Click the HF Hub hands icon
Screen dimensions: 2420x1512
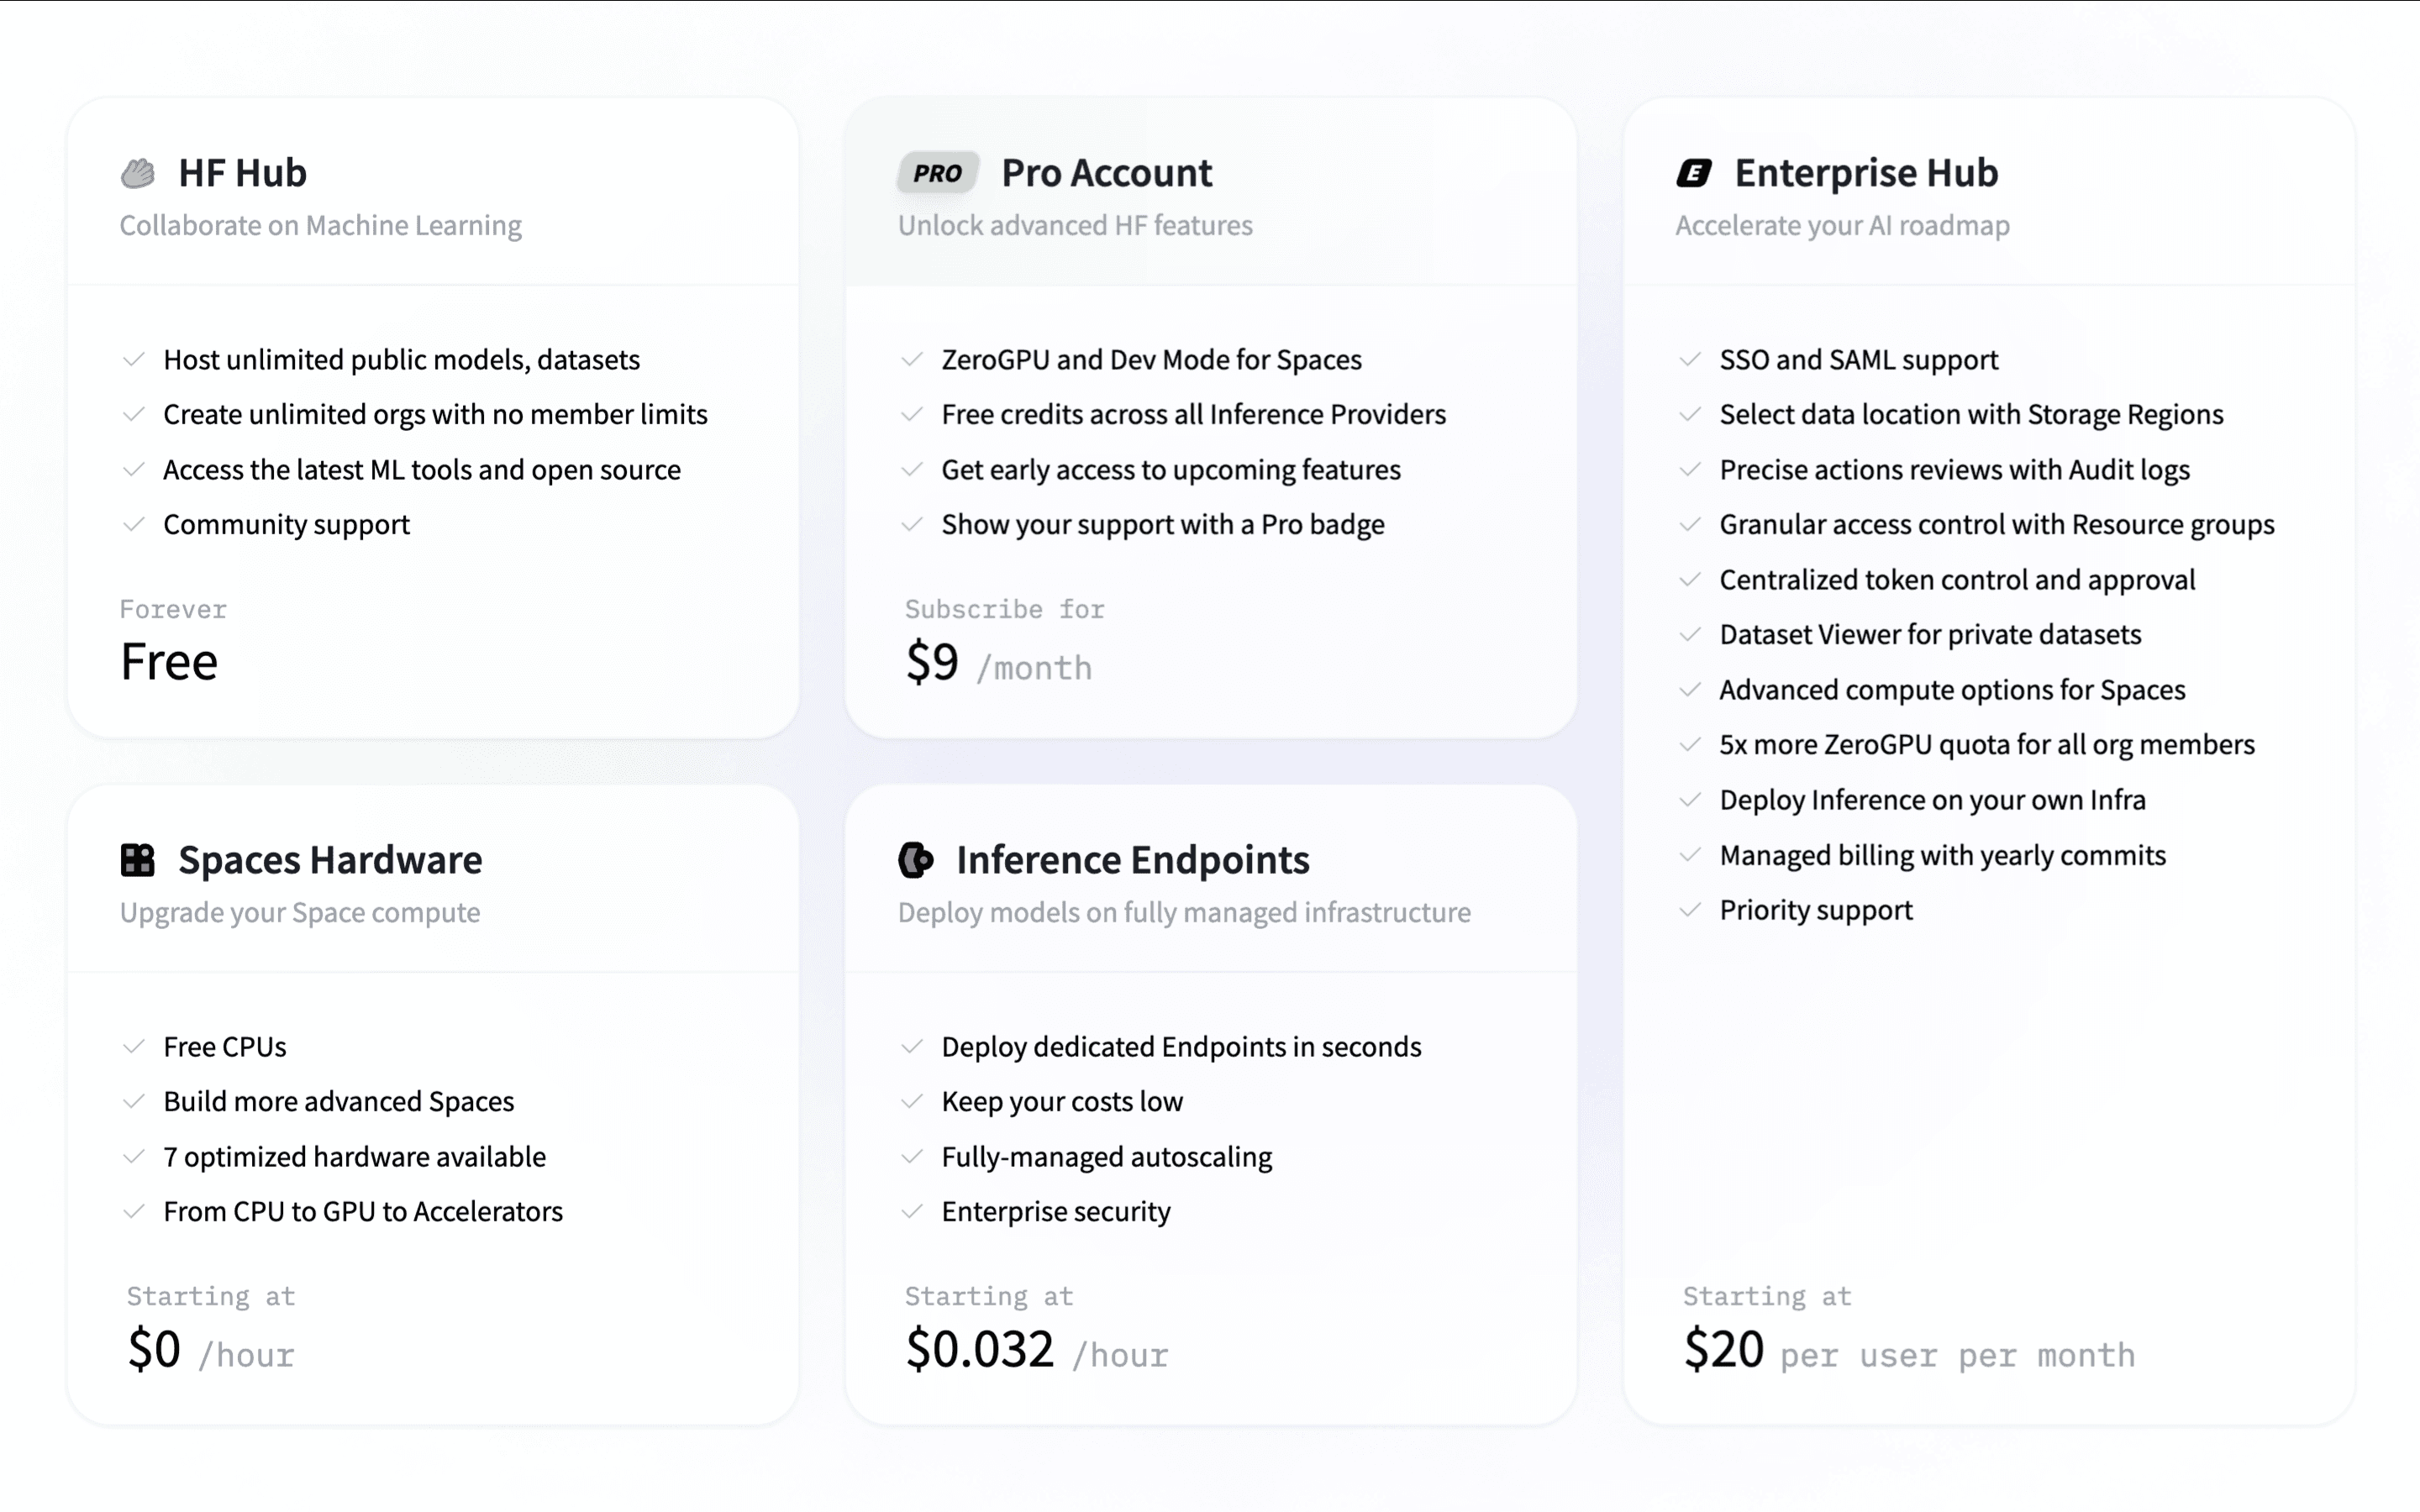point(138,173)
